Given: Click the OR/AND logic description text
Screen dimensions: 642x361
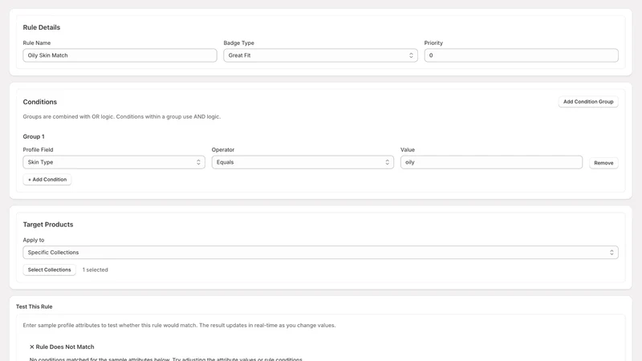Looking at the screenshot, I should 122,116.
